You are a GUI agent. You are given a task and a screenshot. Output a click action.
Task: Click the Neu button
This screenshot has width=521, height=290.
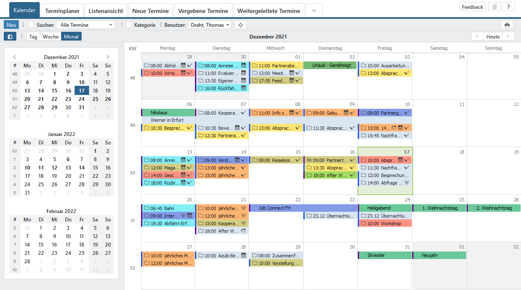pyautogui.click(x=11, y=25)
